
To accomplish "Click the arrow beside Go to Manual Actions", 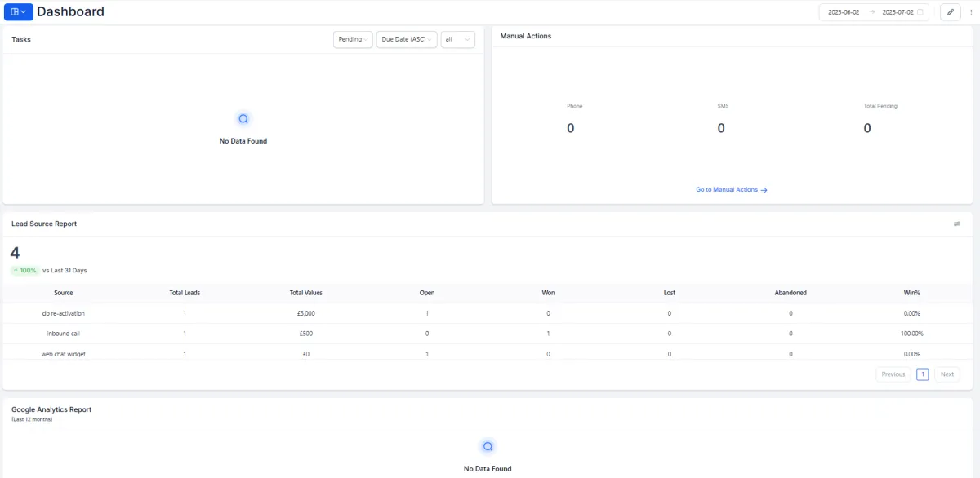I will 764,190.
